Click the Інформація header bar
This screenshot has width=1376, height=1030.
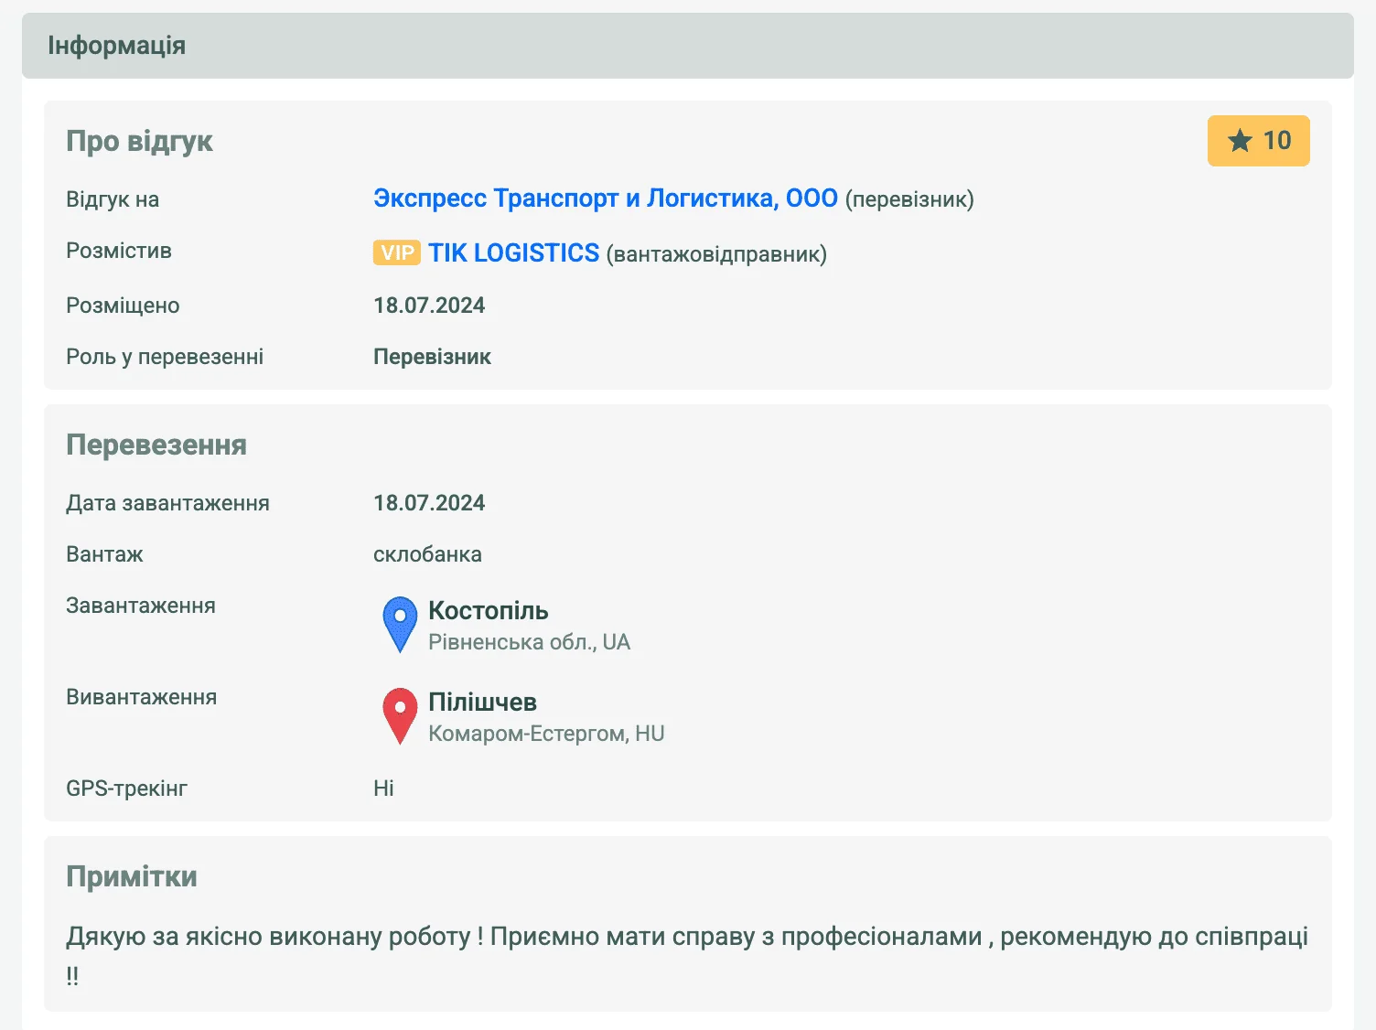coord(687,46)
